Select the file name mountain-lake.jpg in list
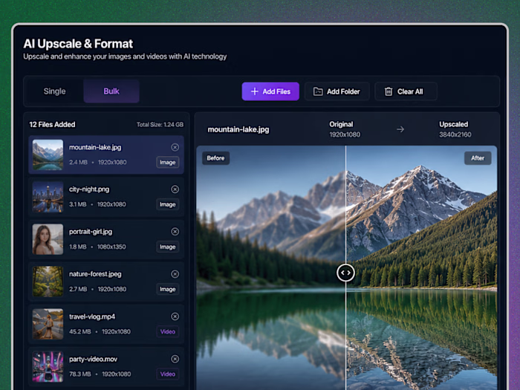The height and width of the screenshot is (390, 520). (x=95, y=147)
